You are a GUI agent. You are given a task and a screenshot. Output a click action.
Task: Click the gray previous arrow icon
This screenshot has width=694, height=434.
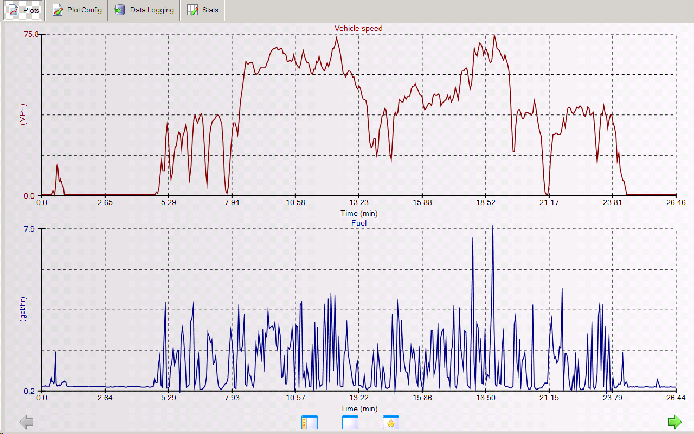tap(26, 422)
